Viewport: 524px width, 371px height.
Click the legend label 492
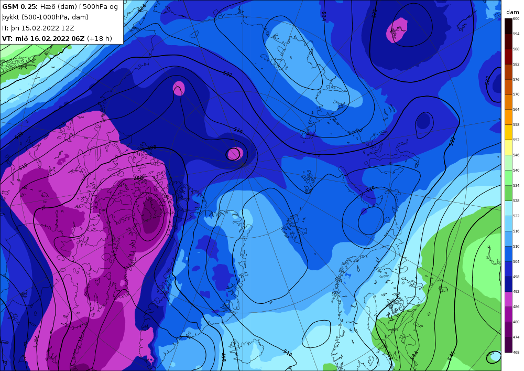click(x=516, y=291)
